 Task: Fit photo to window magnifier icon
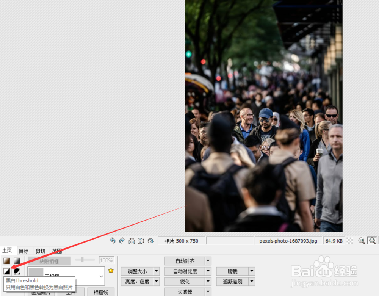pos(372,241)
